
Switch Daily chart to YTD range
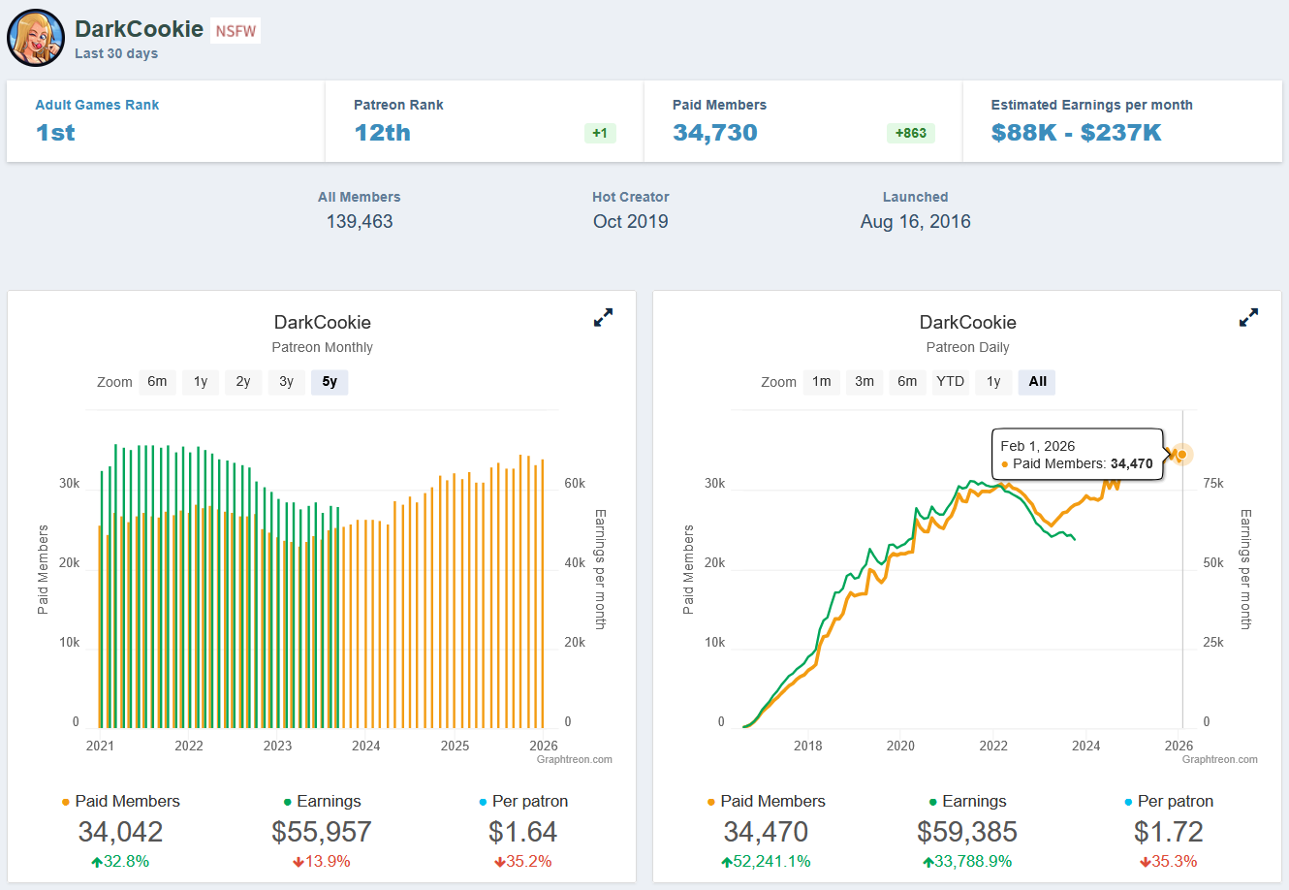(x=950, y=382)
